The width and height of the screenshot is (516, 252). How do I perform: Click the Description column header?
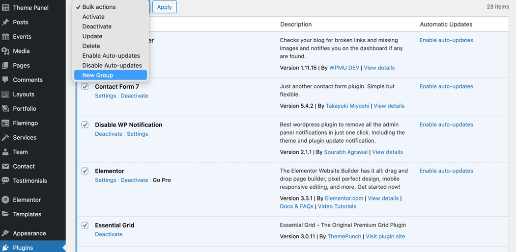(x=296, y=25)
